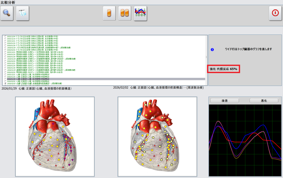This screenshot has height=178, width=283.
Task: Click the red power exit button
Action: point(275,13)
